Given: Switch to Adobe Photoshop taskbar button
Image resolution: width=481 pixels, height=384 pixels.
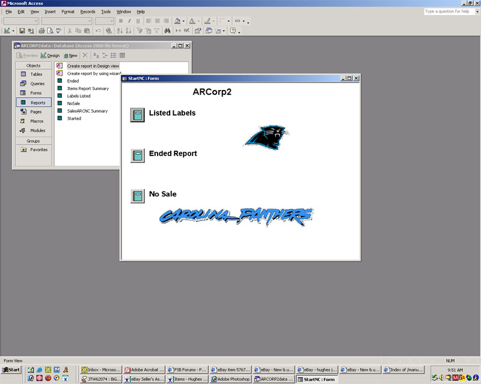Looking at the screenshot, I should (x=231, y=379).
